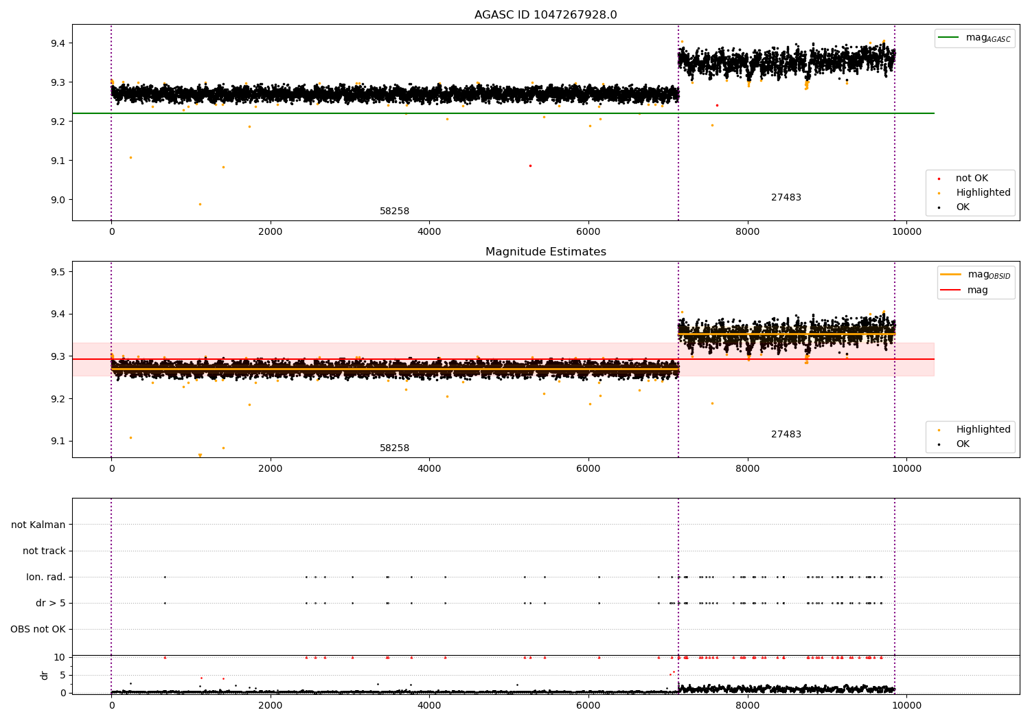
Task: Click the "not Kalman" axis label
Action: click(38, 525)
